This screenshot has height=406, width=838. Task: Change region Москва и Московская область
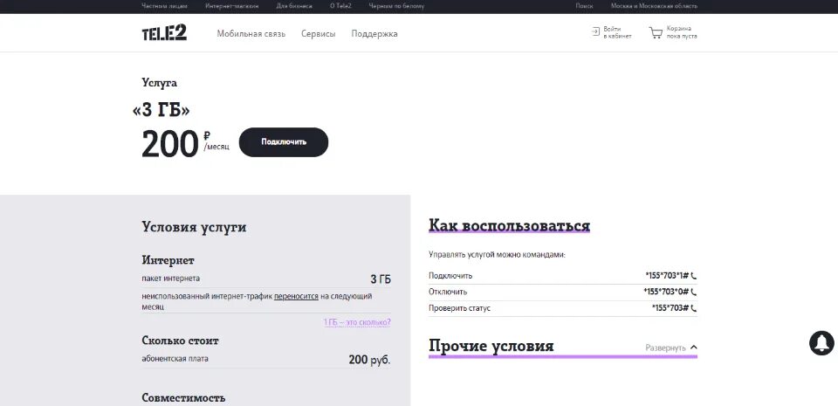pos(654,6)
